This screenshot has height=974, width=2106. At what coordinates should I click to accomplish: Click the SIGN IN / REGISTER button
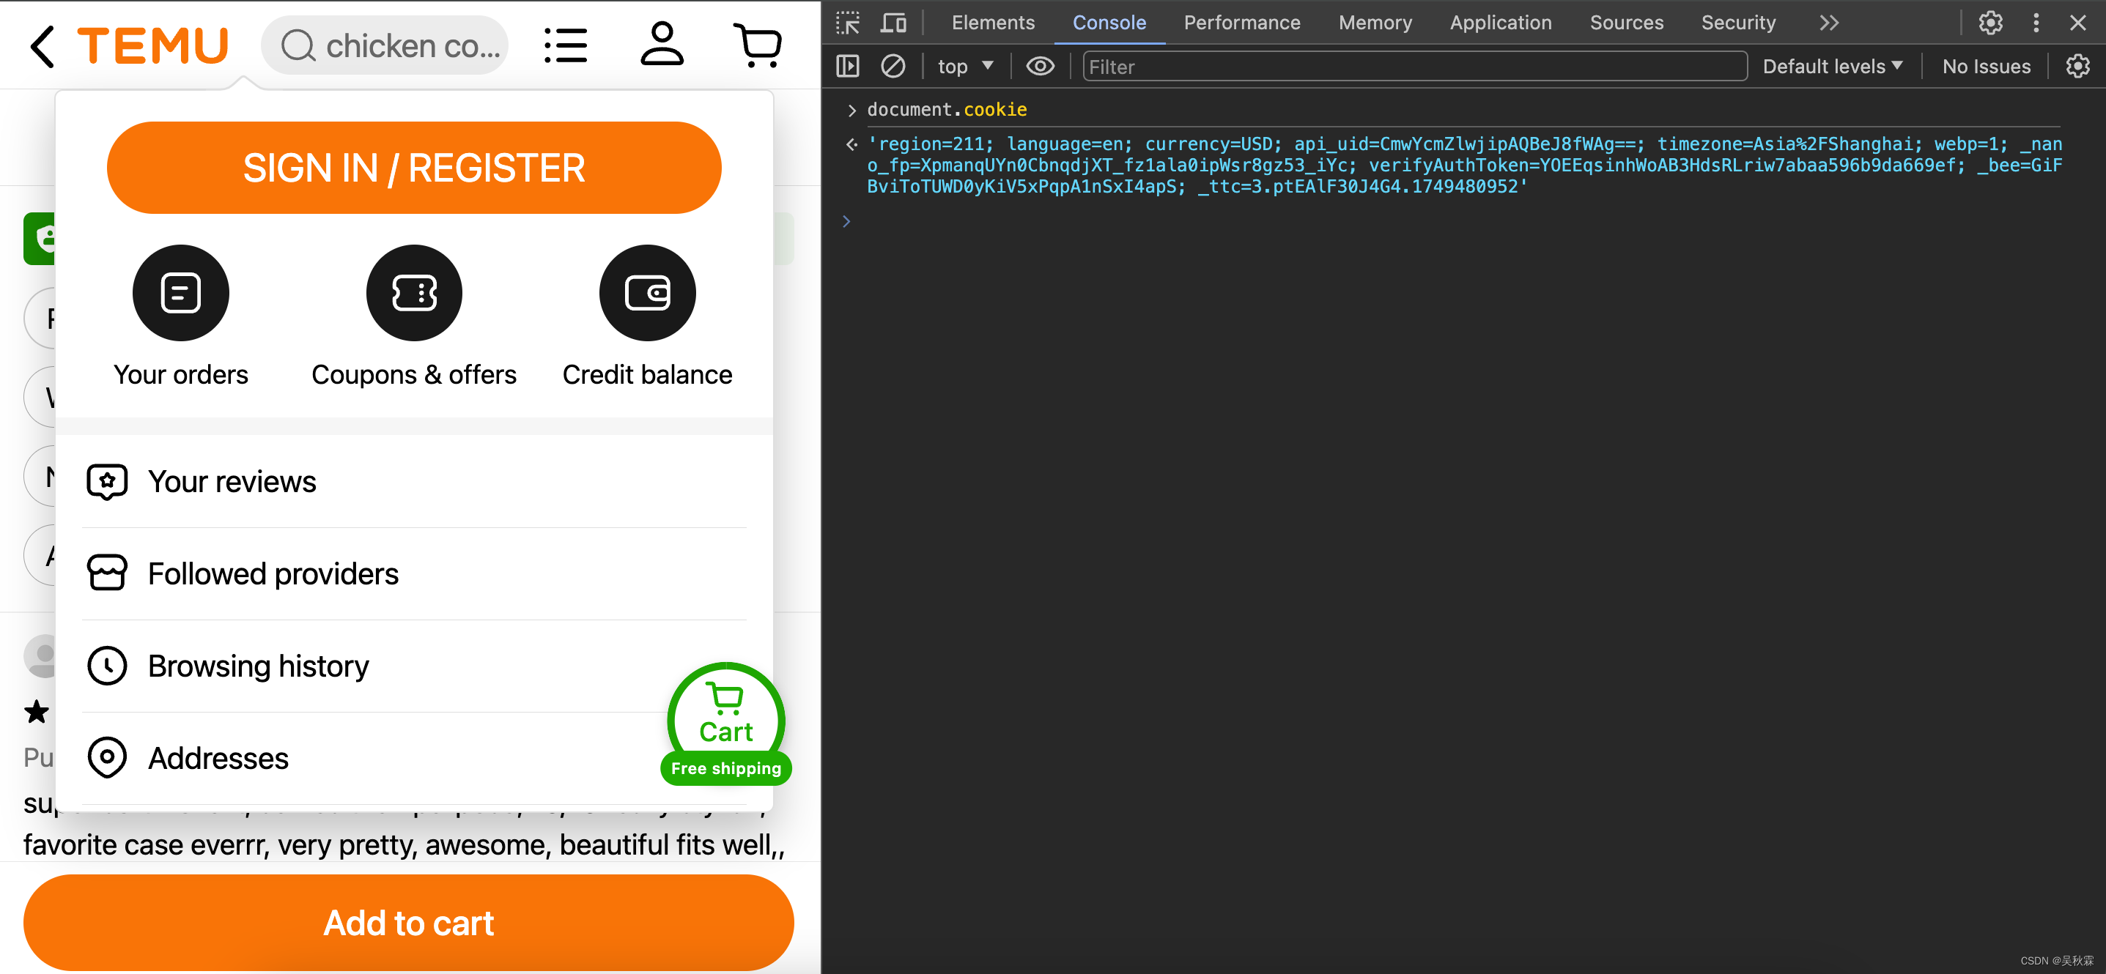[x=414, y=166]
